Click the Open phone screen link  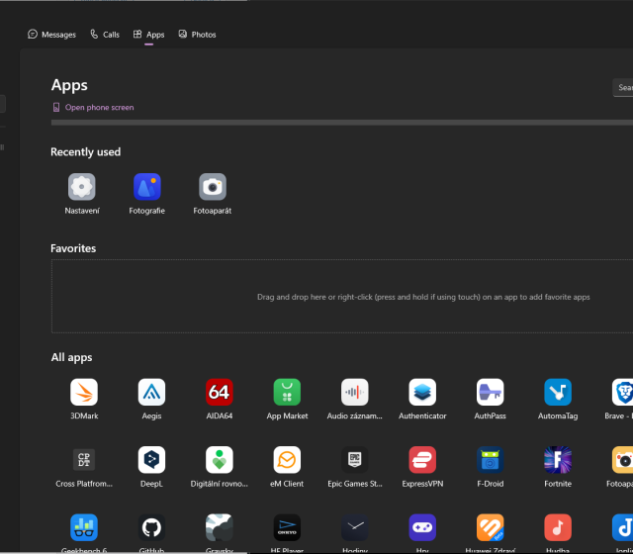pyautogui.click(x=99, y=107)
